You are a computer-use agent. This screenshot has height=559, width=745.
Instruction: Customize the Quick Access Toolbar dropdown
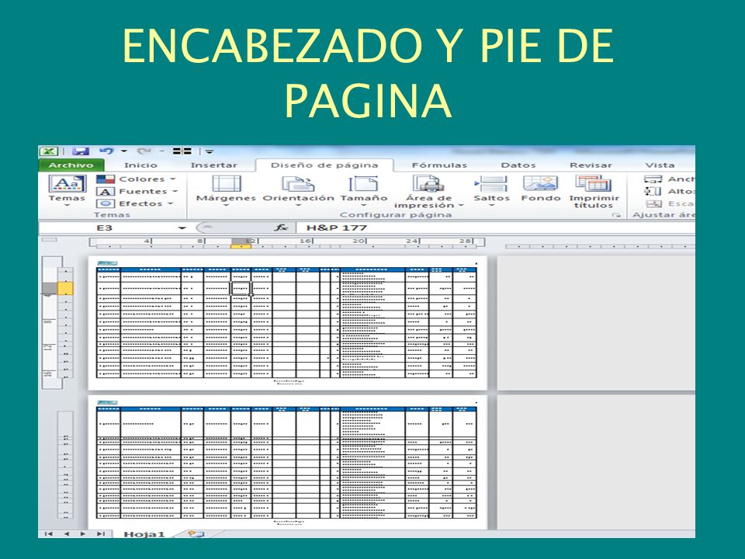point(209,151)
